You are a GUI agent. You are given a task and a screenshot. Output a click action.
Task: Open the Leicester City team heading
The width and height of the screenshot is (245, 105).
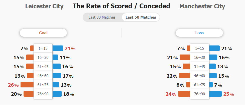[x=44, y=6]
